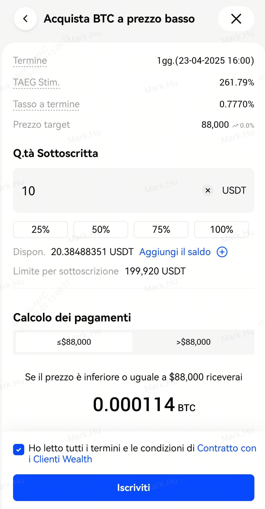Tap the USDT currency label

pyautogui.click(x=234, y=190)
